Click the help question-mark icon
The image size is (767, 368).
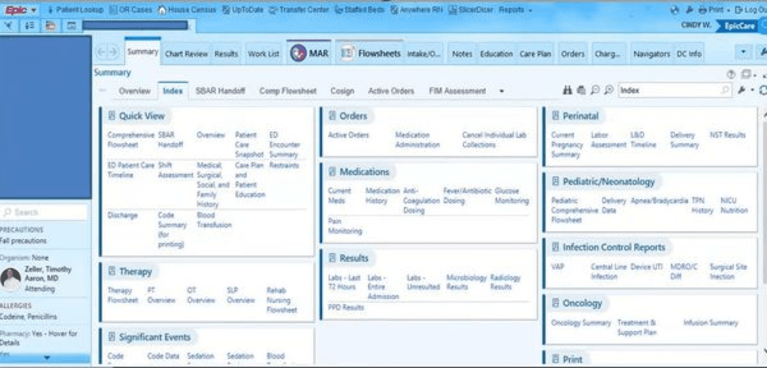731,74
